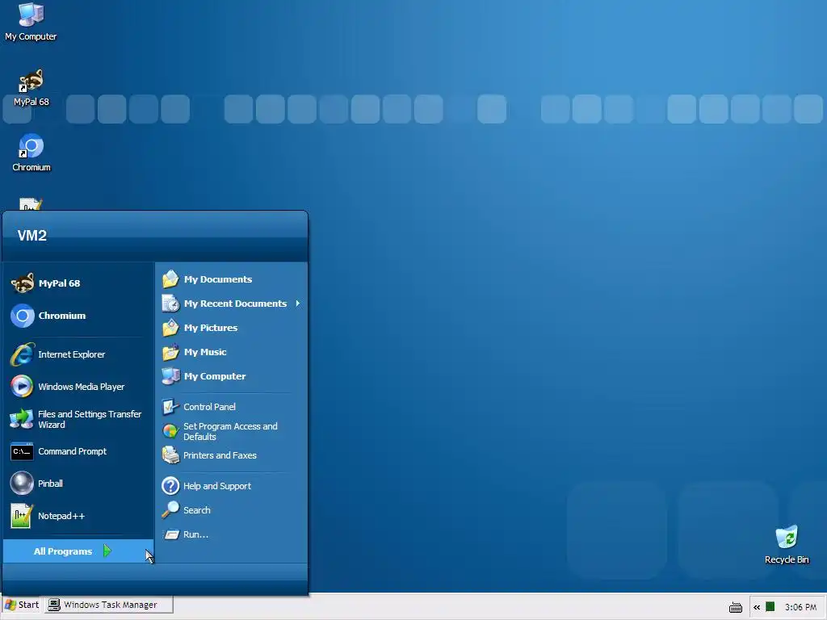Click the Command Prompt text label
This screenshot has width=827, height=620.
(x=72, y=451)
